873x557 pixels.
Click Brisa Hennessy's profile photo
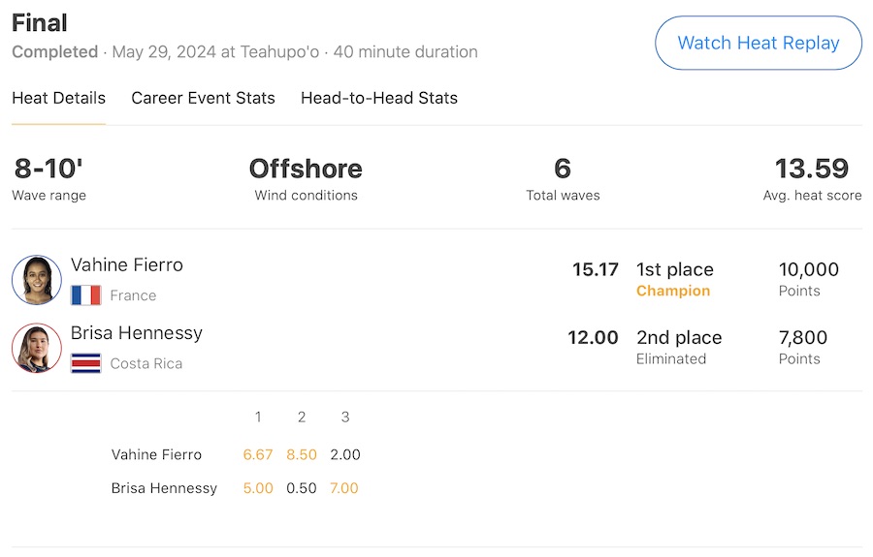pyautogui.click(x=37, y=348)
